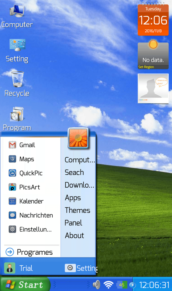Open Einstellun... settings entry
The image size is (172, 291).
point(30,229)
